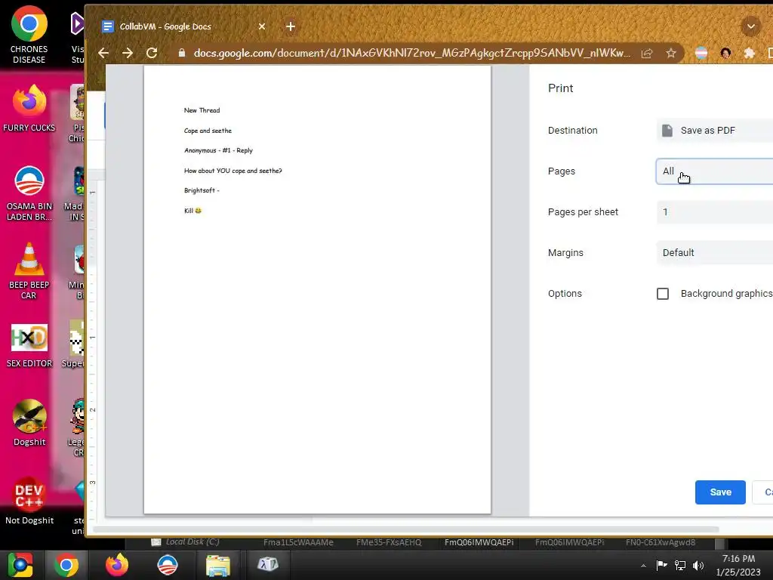This screenshot has height=580, width=773.
Task: Share this page icon in address bar
Action: pyautogui.click(x=647, y=54)
